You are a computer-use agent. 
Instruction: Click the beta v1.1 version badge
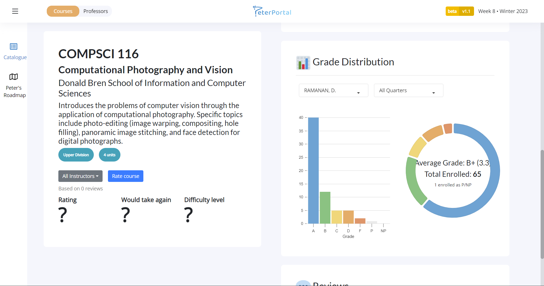(459, 11)
